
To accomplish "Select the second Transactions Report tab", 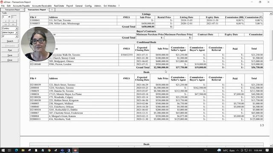I will [x=37, y=10].
